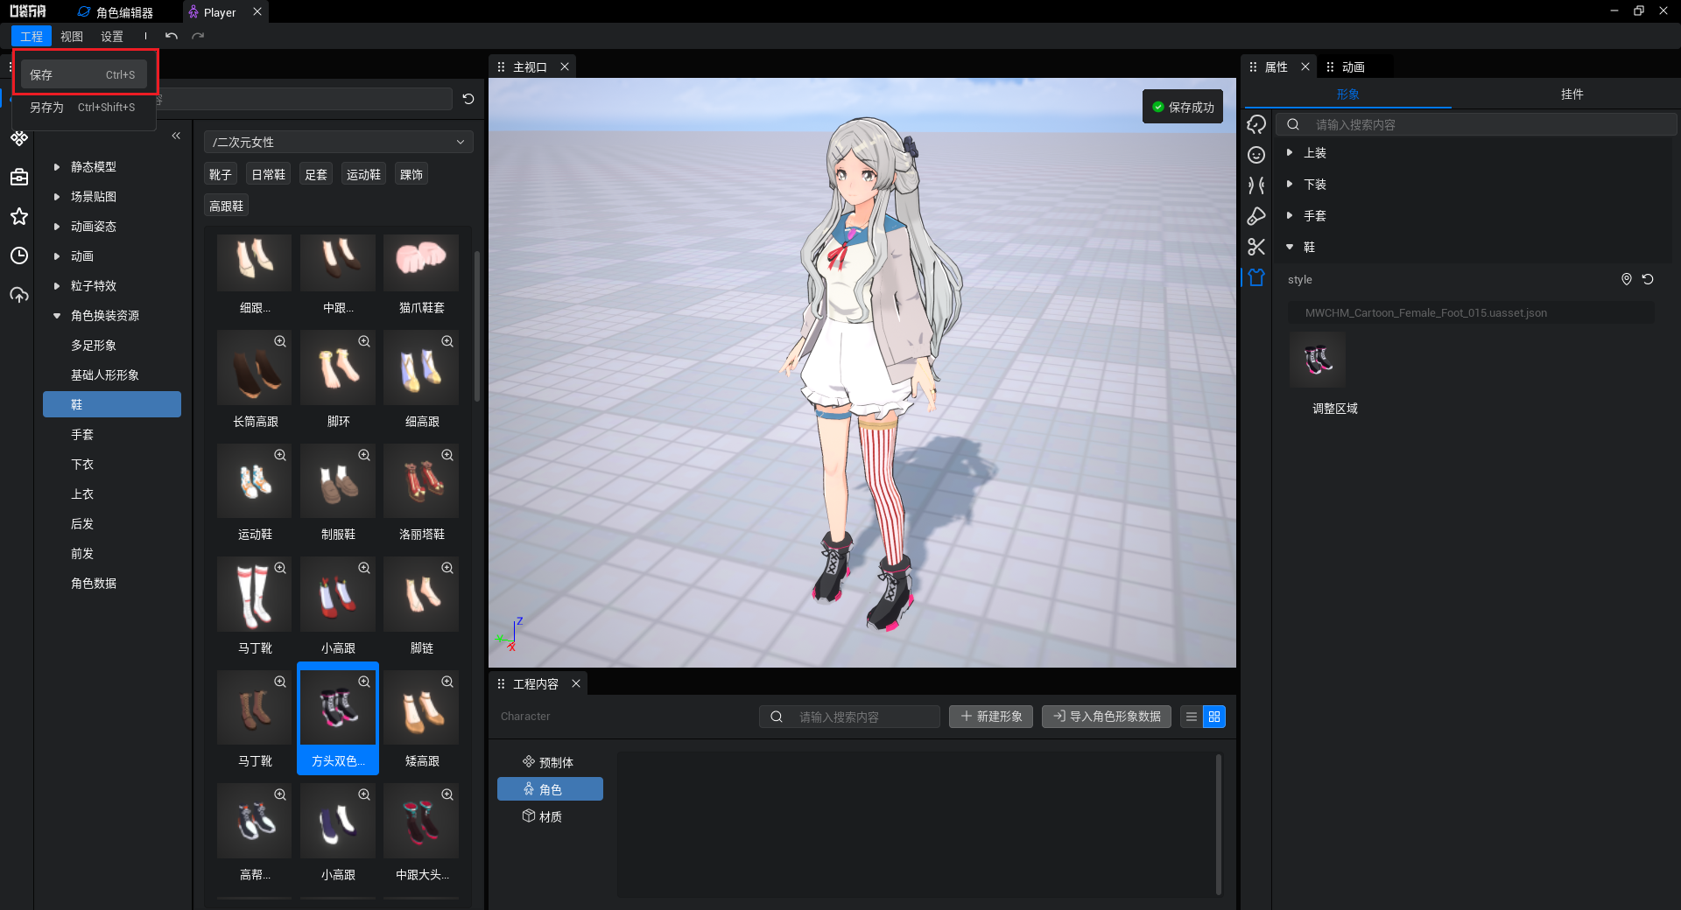The width and height of the screenshot is (1681, 910).
Task: Click the refresh icon beside the asset search
Action: pyautogui.click(x=468, y=99)
